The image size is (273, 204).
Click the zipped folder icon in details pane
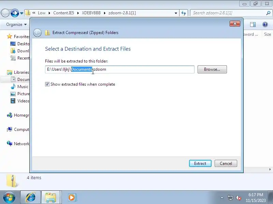coord(12,181)
